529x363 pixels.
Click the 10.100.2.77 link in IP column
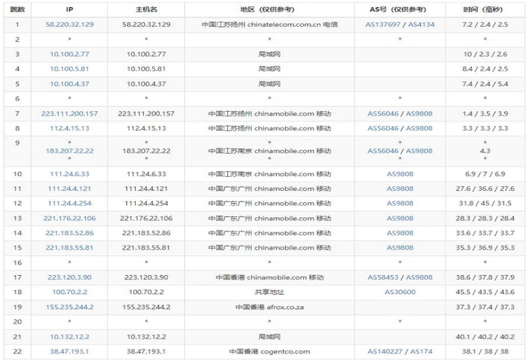[x=70, y=53]
